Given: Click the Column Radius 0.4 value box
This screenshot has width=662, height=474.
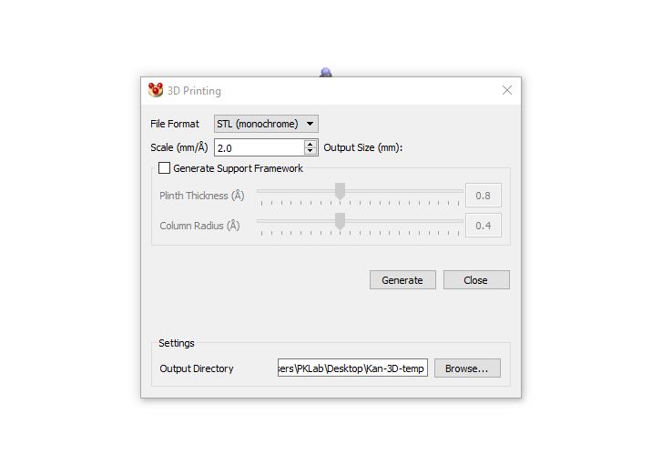Looking at the screenshot, I should [483, 226].
